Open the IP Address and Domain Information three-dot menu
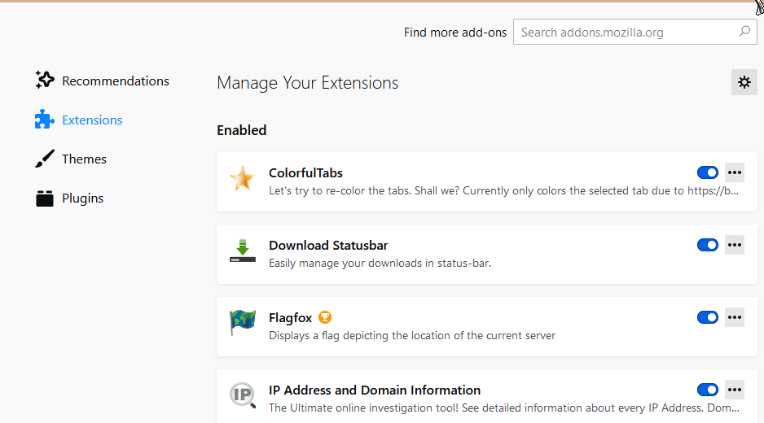 [x=735, y=390]
